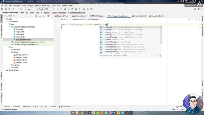Open the Problems tool window
Screen dimensions: 204x115
[17, 107]
